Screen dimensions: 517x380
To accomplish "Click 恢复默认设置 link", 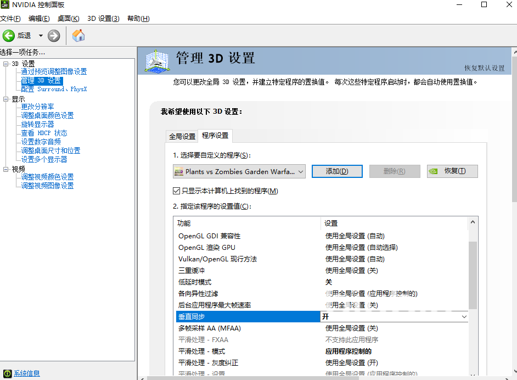I will pyautogui.click(x=484, y=68).
